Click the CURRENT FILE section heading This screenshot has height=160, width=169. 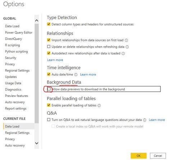tap(14, 119)
